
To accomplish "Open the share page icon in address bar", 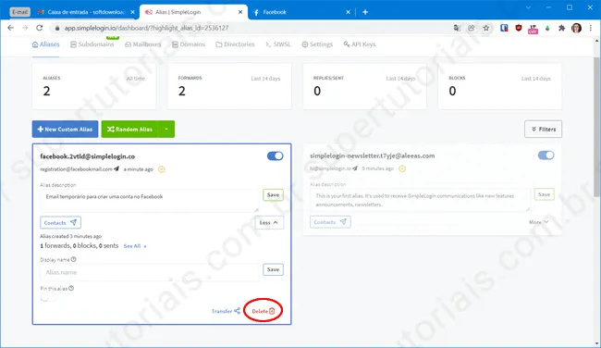I will (472, 28).
